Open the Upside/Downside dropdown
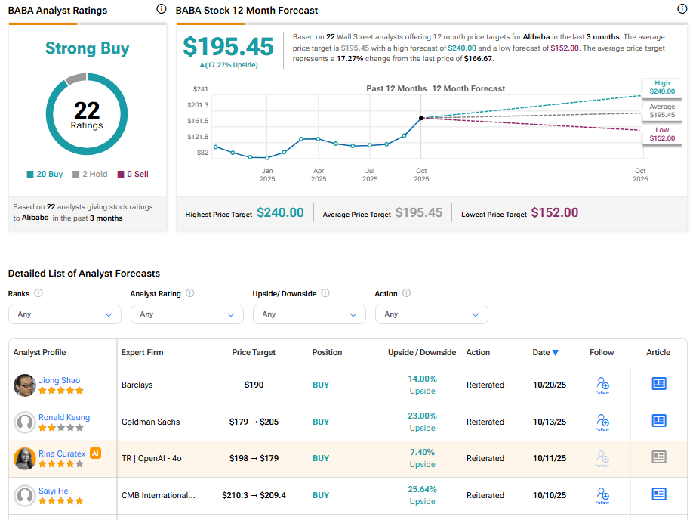The height and width of the screenshot is (520, 696). point(309,314)
